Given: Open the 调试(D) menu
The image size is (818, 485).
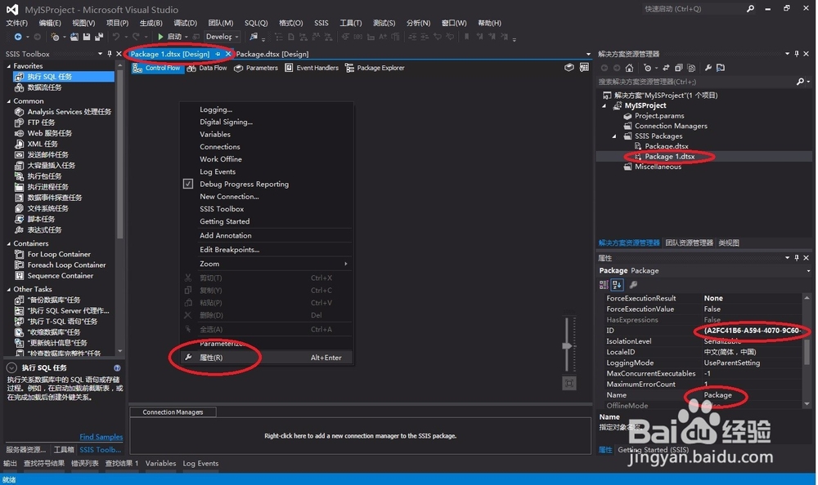Looking at the screenshot, I should tap(185, 23).
